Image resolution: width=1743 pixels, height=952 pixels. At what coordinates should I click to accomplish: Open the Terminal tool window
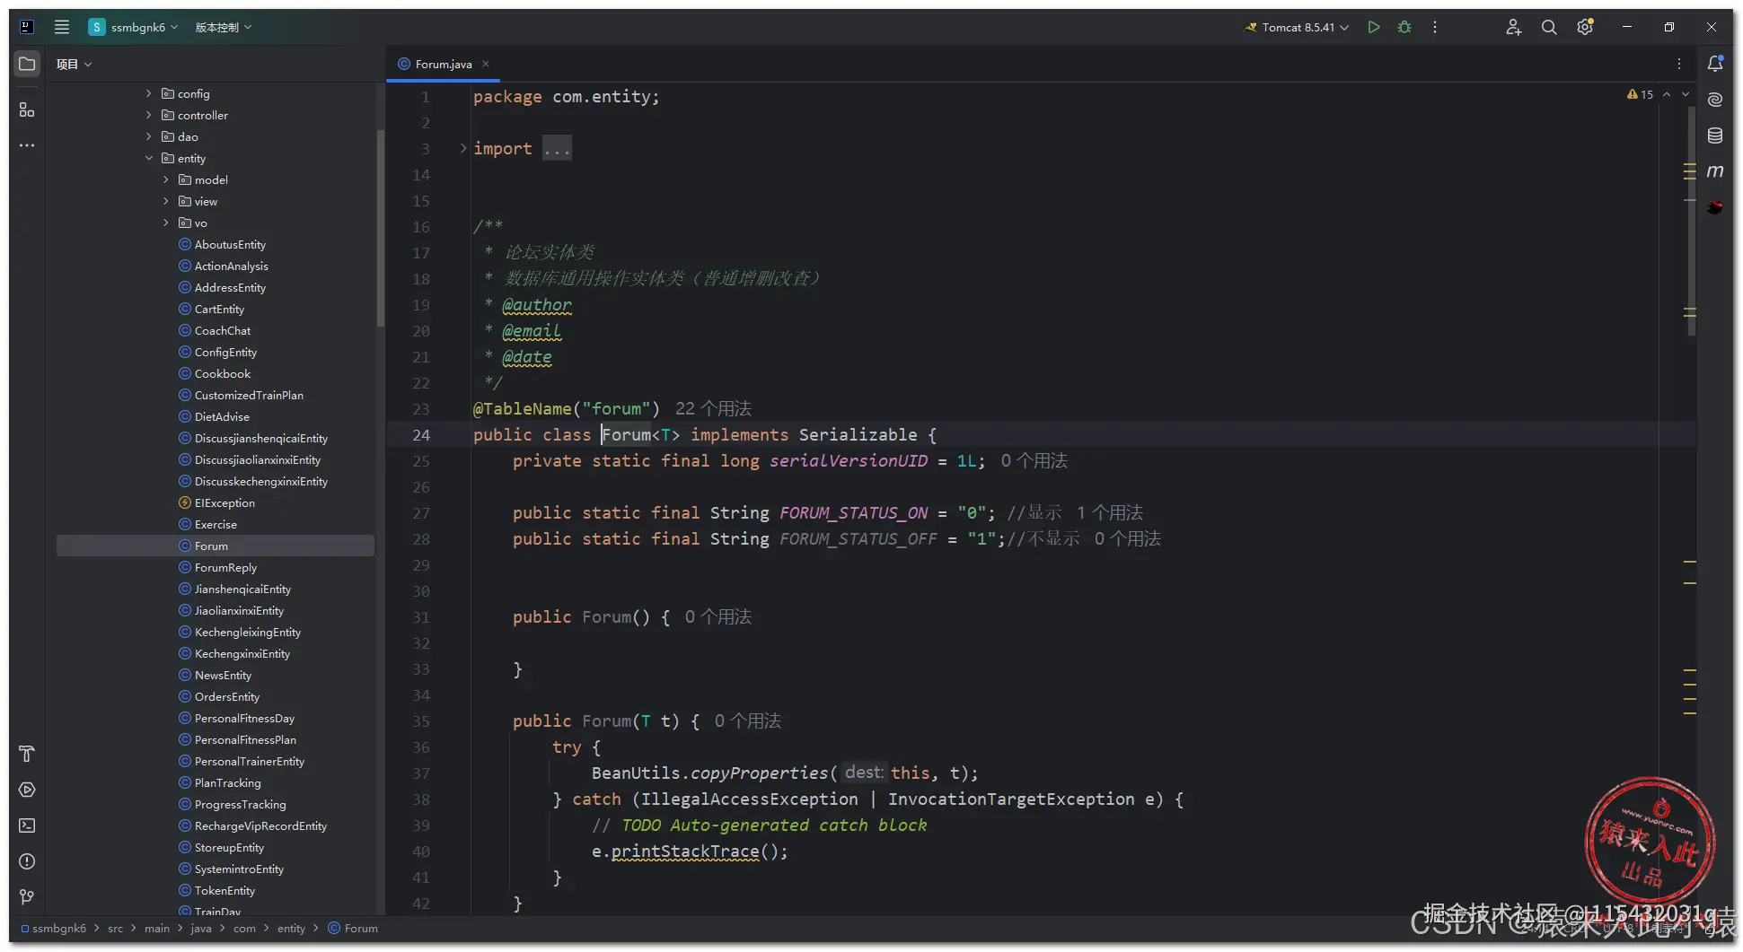pos(27,825)
